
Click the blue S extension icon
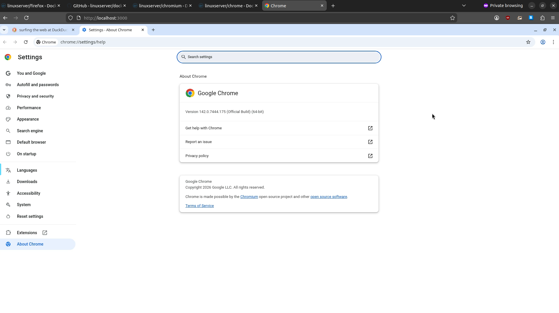531,18
